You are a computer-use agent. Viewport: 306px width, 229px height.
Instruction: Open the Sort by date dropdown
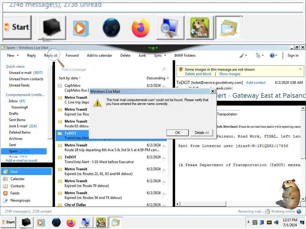69,78
